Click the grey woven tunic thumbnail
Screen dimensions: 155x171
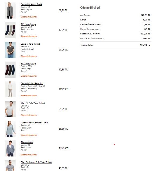(10, 10)
